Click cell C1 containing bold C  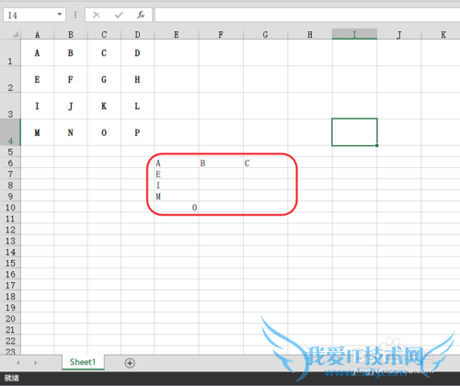click(104, 52)
